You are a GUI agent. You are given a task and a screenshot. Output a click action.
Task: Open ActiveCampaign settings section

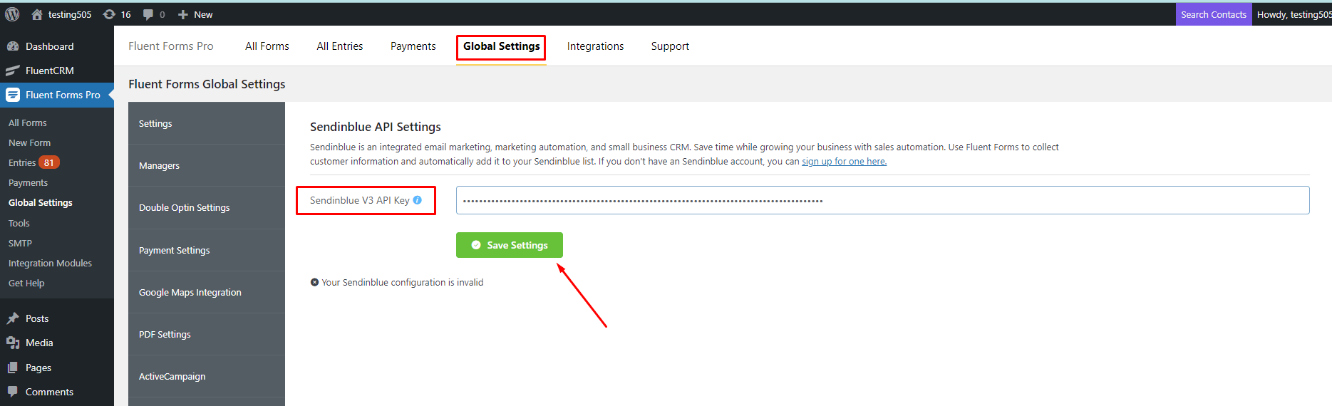[x=207, y=376]
